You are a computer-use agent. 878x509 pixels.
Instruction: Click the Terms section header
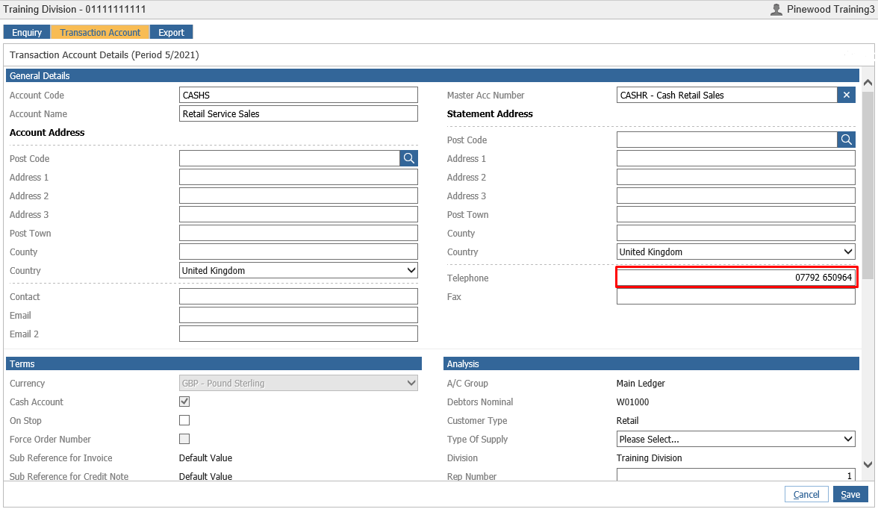[x=214, y=364]
